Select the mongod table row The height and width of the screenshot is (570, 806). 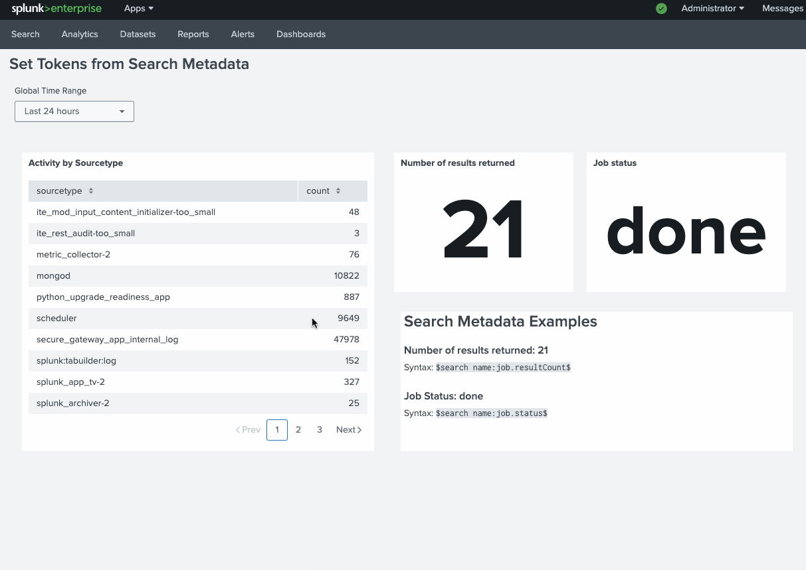click(x=53, y=276)
